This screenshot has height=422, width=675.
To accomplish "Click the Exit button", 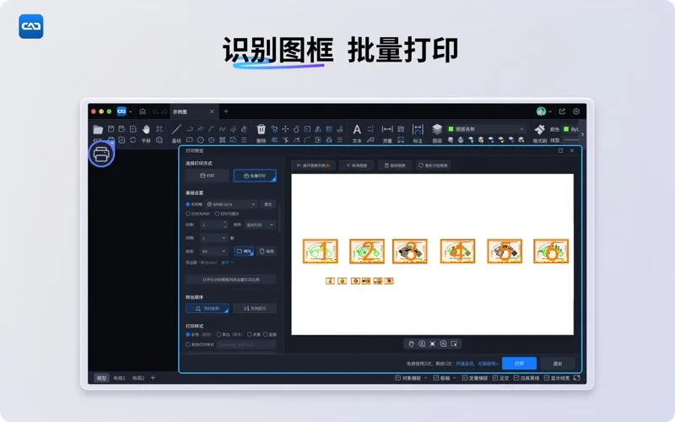I will pyautogui.click(x=558, y=364).
